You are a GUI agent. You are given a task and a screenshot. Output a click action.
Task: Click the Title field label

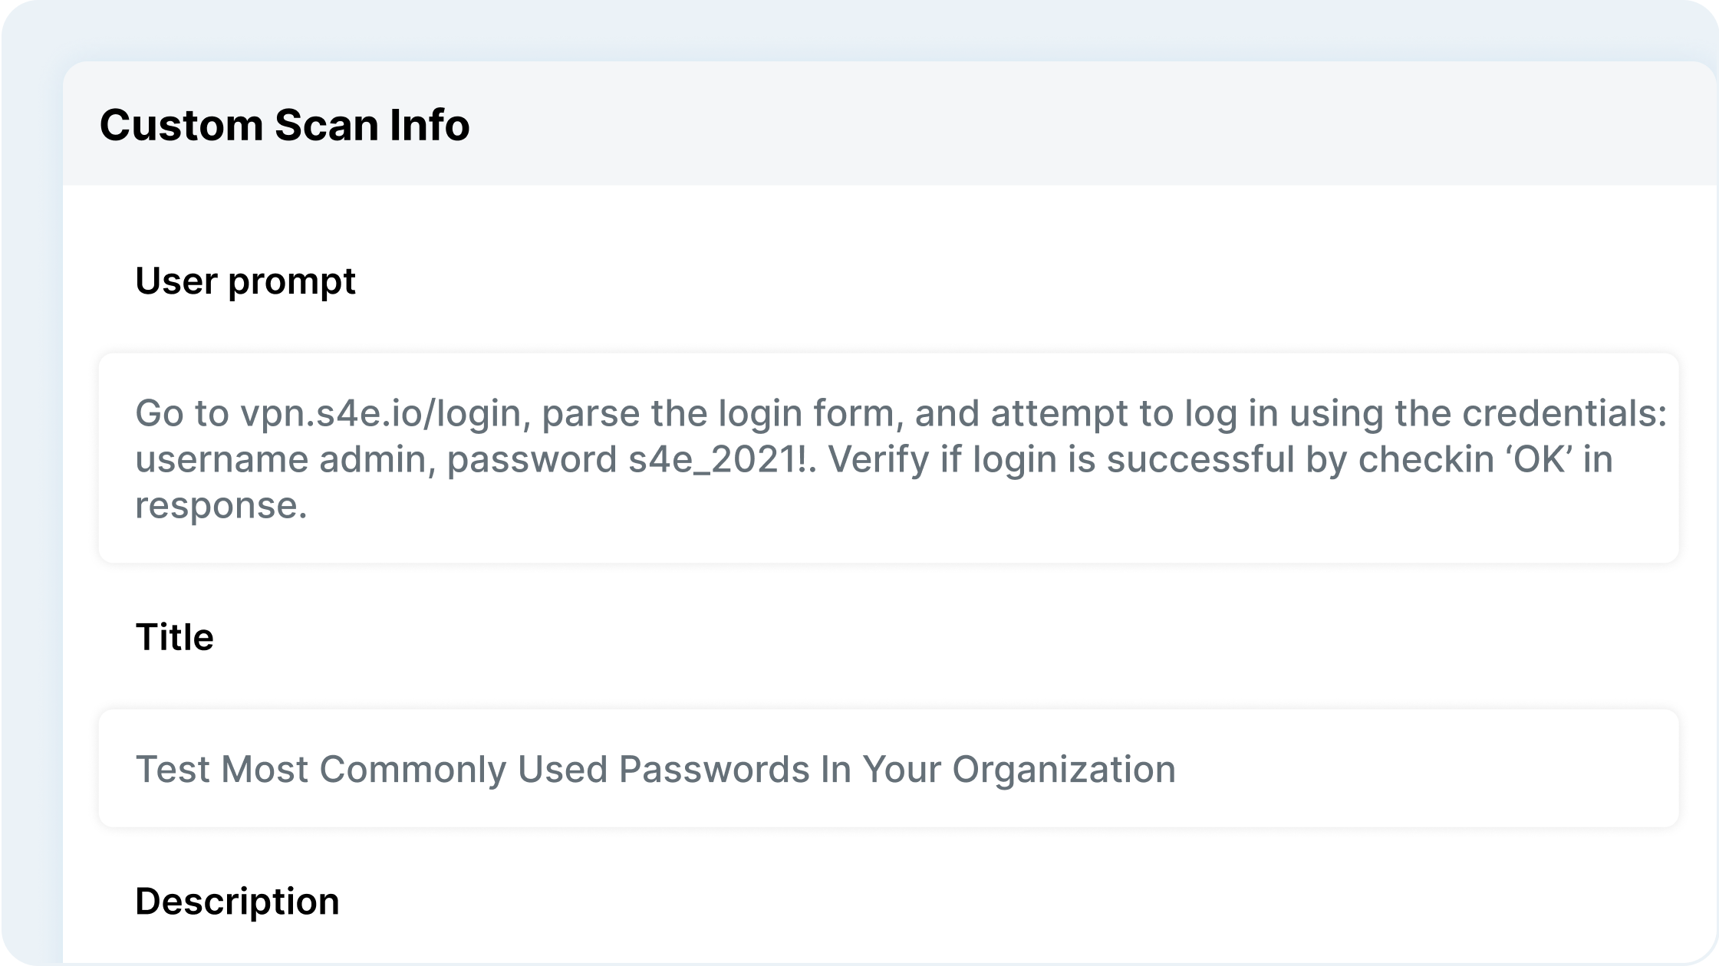click(174, 637)
